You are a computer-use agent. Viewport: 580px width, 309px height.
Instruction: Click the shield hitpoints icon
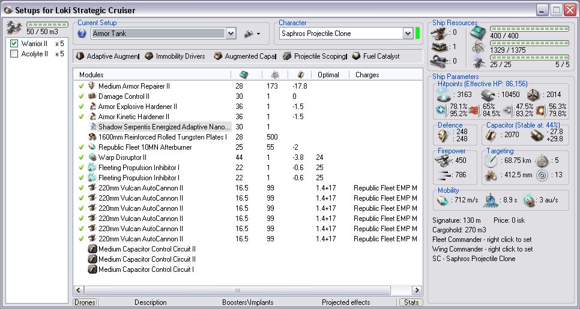pyautogui.click(x=444, y=95)
